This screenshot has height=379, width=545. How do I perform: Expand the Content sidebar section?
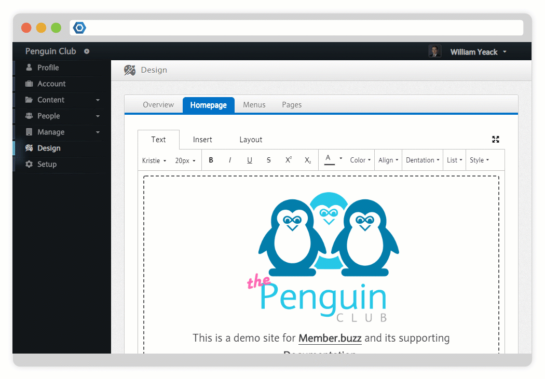pyautogui.click(x=62, y=100)
